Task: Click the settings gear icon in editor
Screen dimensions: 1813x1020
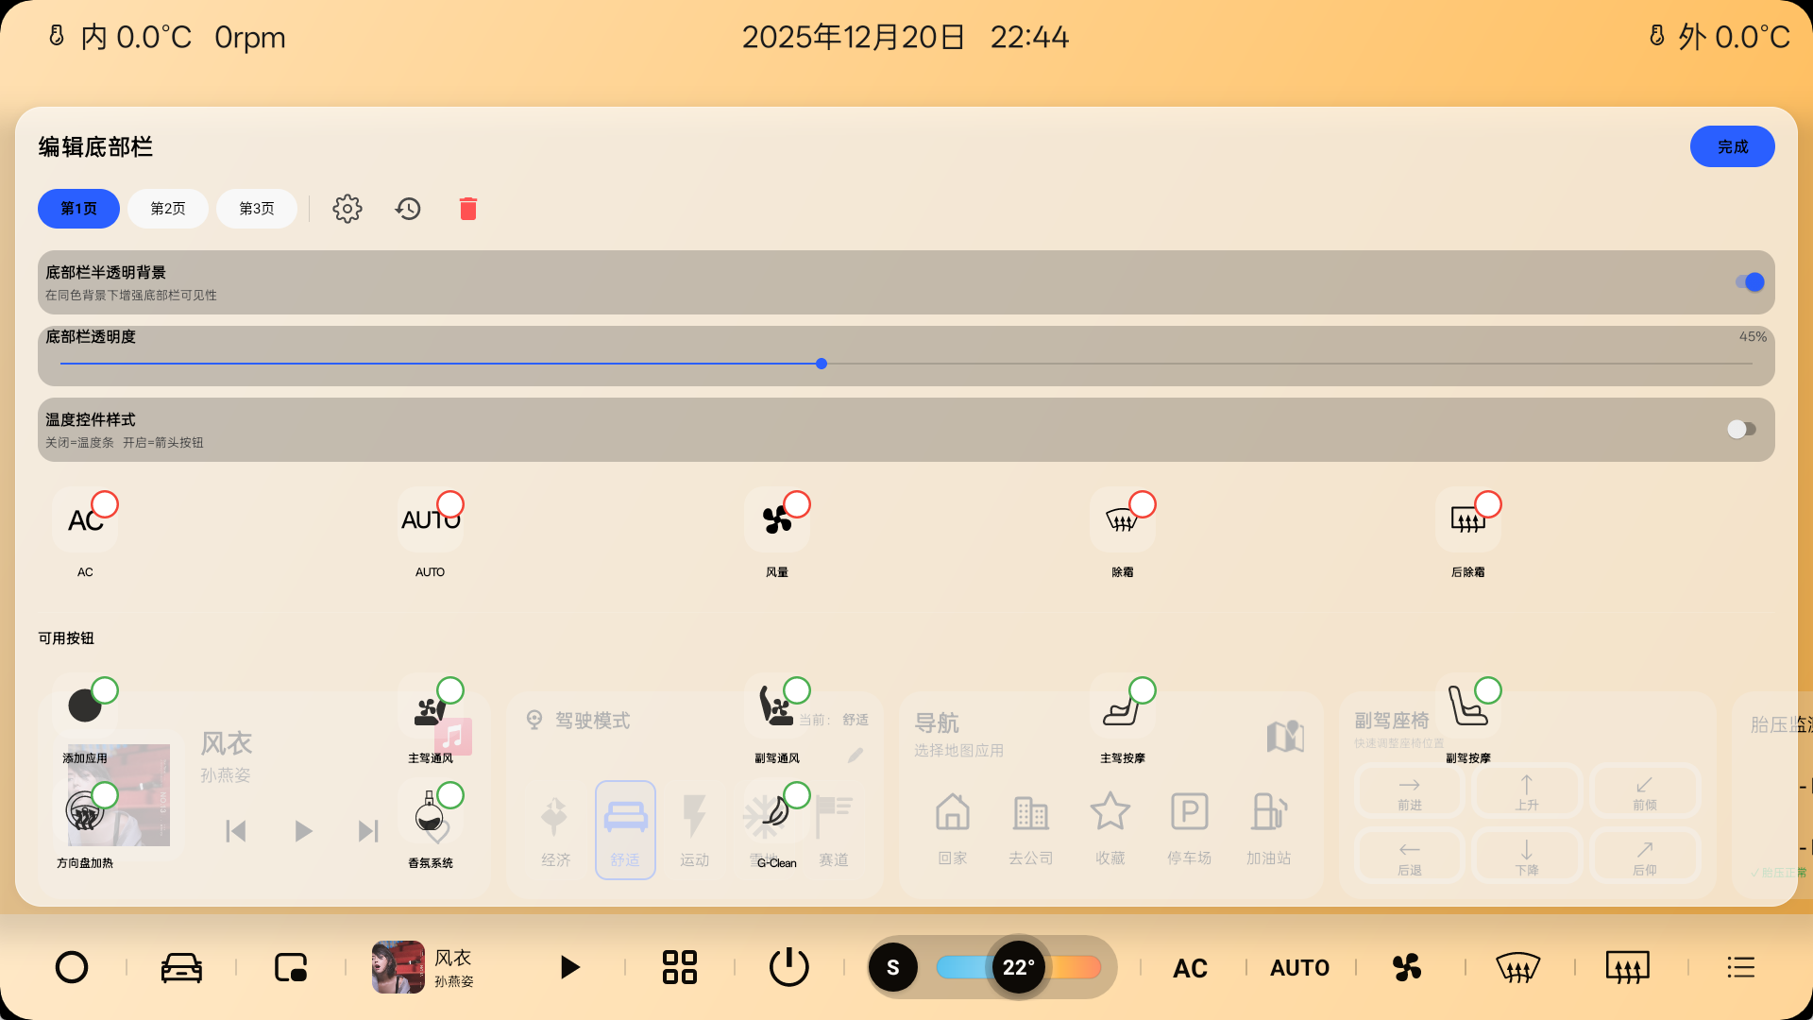Action: (347, 209)
